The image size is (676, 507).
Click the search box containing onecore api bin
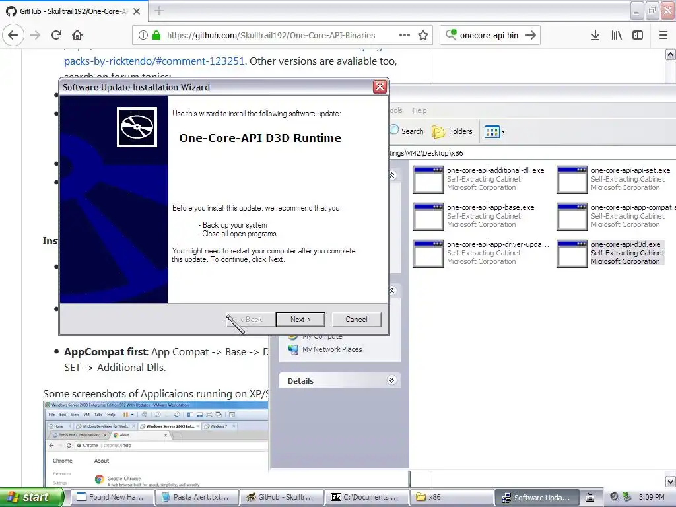click(x=489, y=36)
